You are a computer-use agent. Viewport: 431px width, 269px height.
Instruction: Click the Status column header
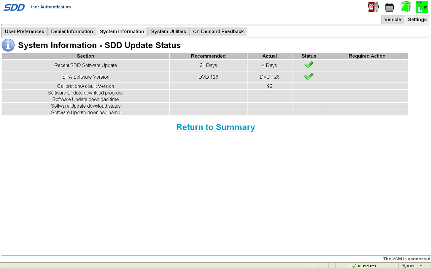click(x=309, y=56)
